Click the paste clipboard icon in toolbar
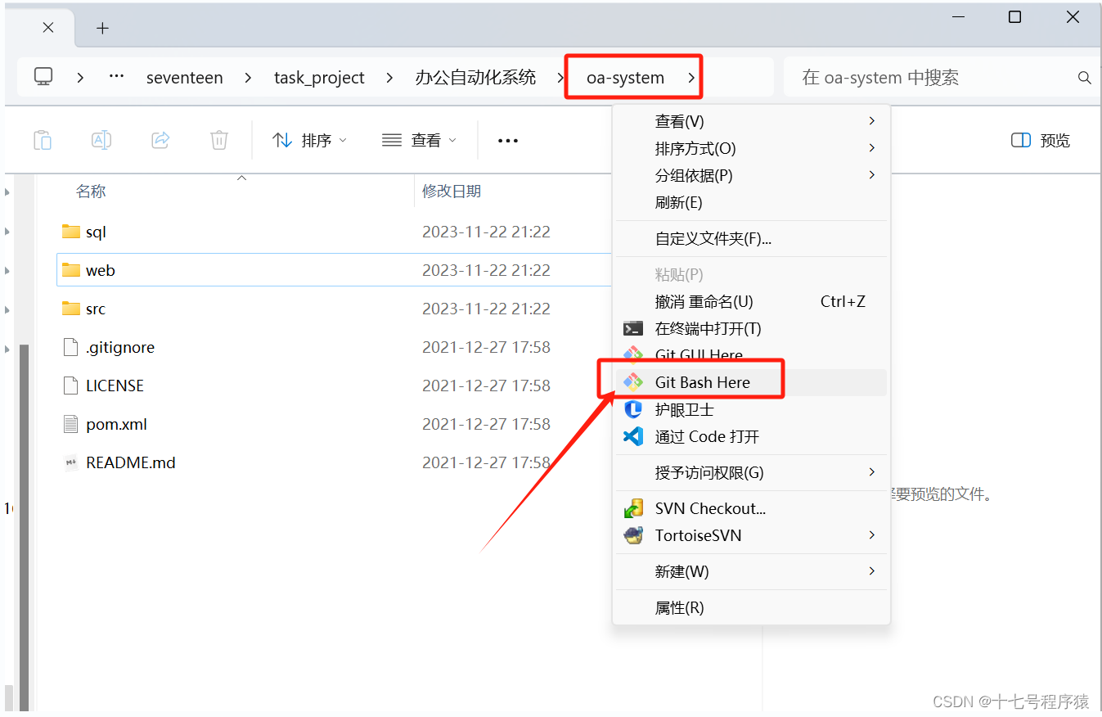This screenshot has width=1102, height=717. [43, 140]
